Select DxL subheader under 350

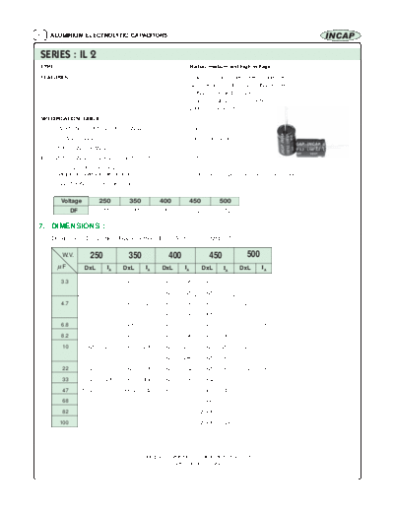pos(128,268)
